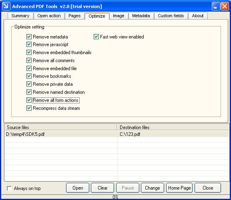Viewport: 231px width, 200px height.
Task: Switch to the Custom fields tab
Action: click(171, 16)
